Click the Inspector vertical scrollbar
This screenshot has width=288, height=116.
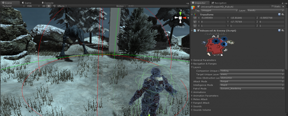coord(287,56)
